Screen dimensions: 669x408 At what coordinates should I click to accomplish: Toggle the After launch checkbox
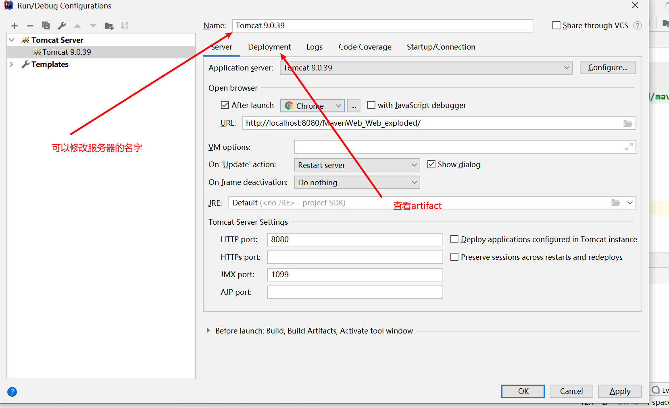[x=225, y=105]
